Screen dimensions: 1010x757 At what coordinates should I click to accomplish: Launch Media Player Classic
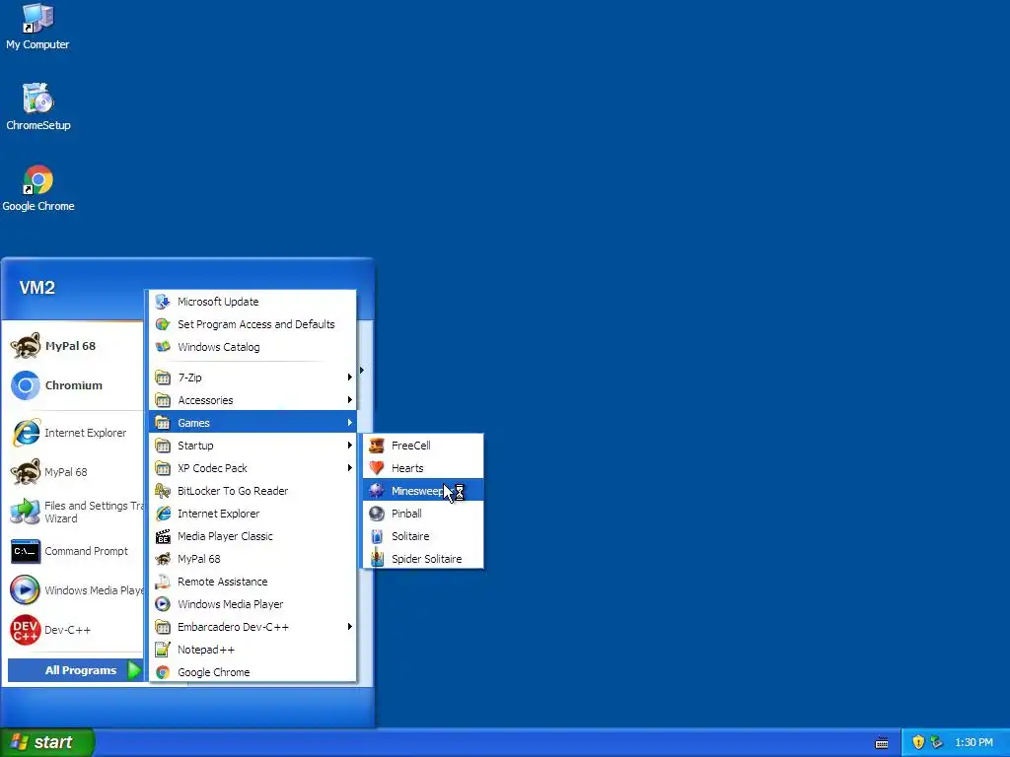[x=252, y=536]
